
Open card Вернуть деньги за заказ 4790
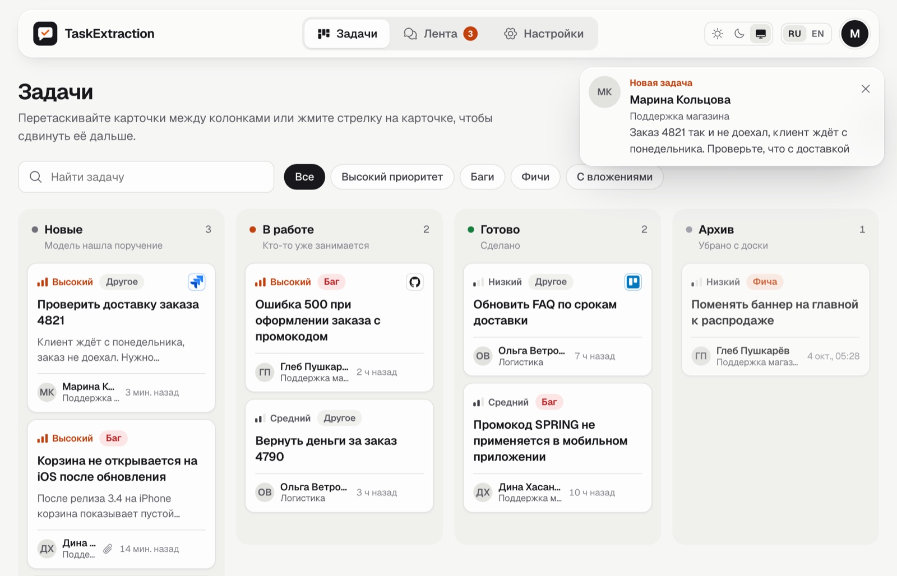[x=339, y=456]
